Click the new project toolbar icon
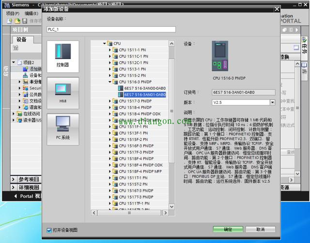This screenshot has width=310, height=243. [9, 21]
